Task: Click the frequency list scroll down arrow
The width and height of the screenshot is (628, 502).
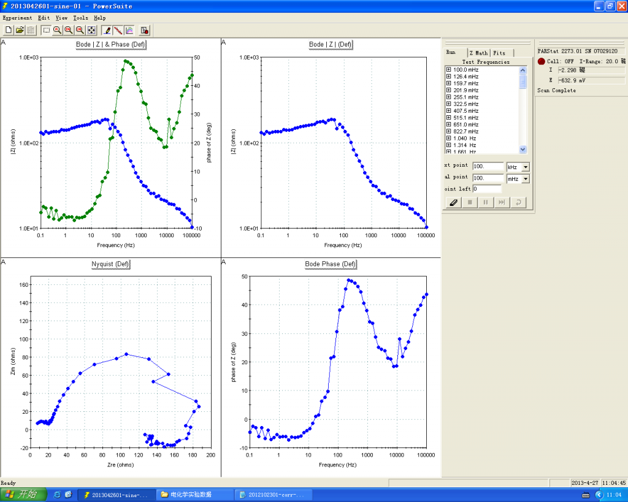Action: click(523, 149)
